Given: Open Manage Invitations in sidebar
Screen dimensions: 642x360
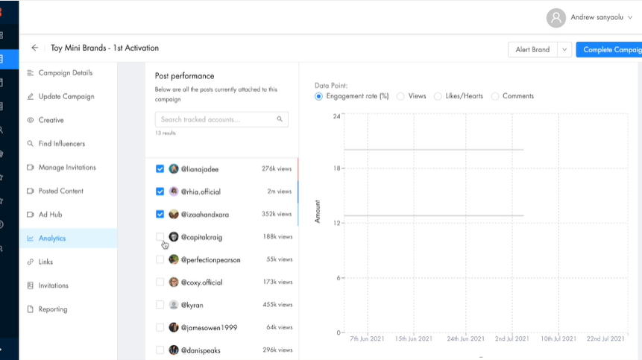Looking at the screenshot, I should 67,168.
